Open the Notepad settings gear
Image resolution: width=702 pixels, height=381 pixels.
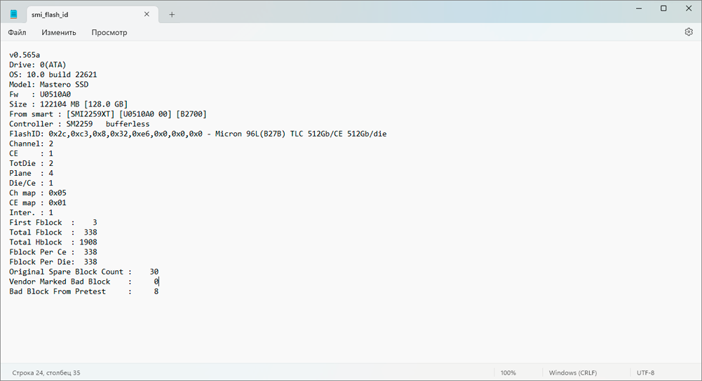click(x=689, y=32)
